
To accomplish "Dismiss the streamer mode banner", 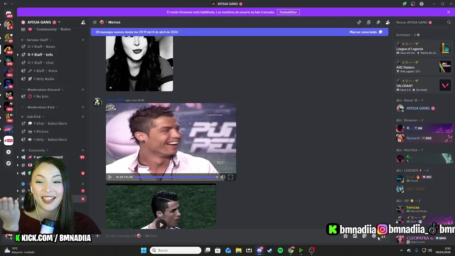I will tap(449, 12).
